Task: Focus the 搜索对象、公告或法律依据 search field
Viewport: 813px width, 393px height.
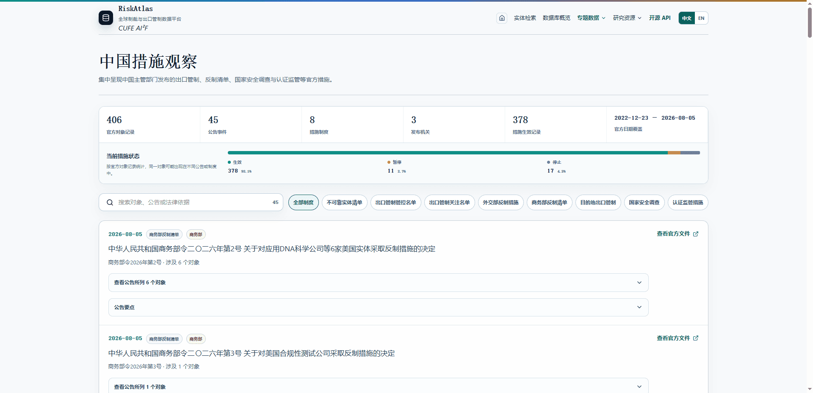Action: [191, 202]
